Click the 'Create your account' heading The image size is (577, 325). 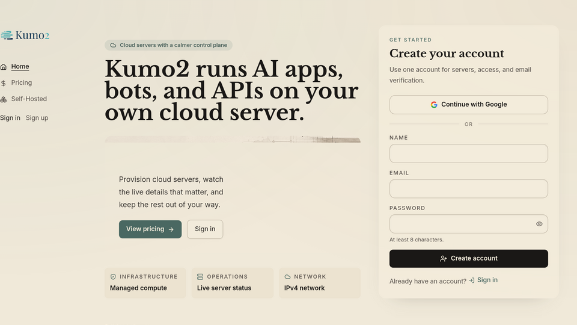(447, 54)
